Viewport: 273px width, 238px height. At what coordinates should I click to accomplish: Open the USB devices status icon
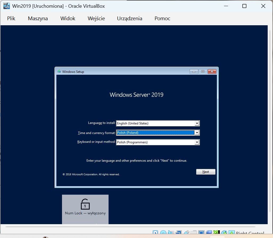186,233
